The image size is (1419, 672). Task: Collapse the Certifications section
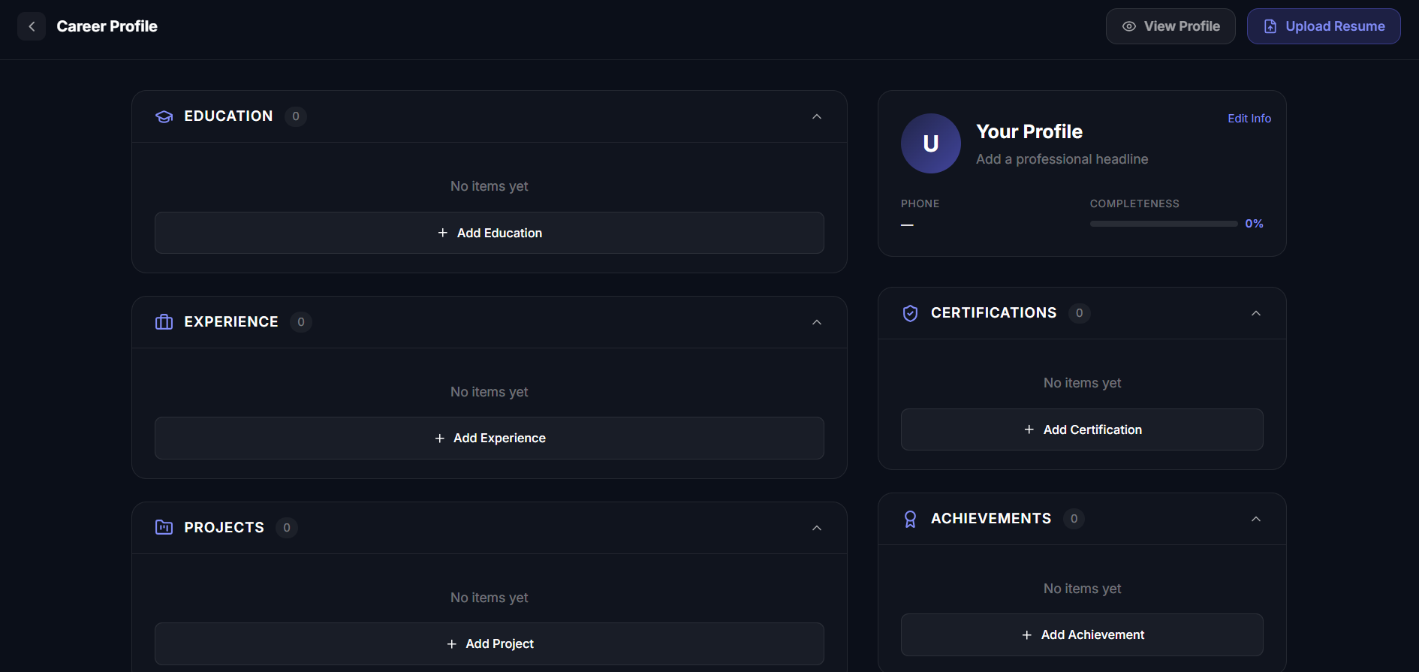pos(1256,313)
